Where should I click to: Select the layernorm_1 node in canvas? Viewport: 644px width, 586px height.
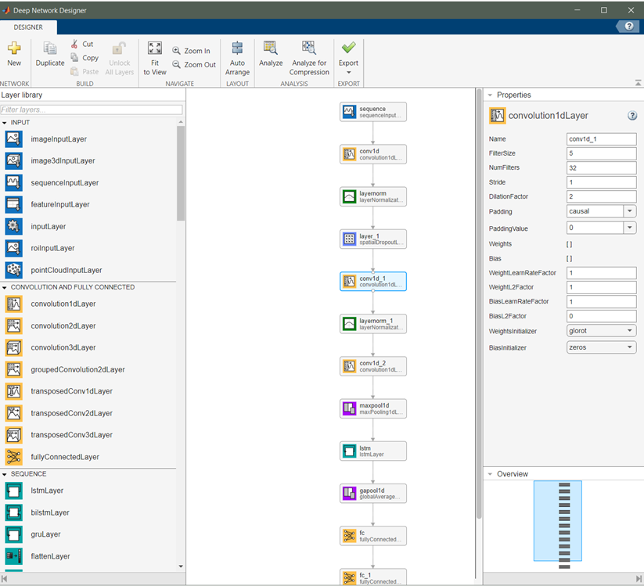(x=373, y=324)
